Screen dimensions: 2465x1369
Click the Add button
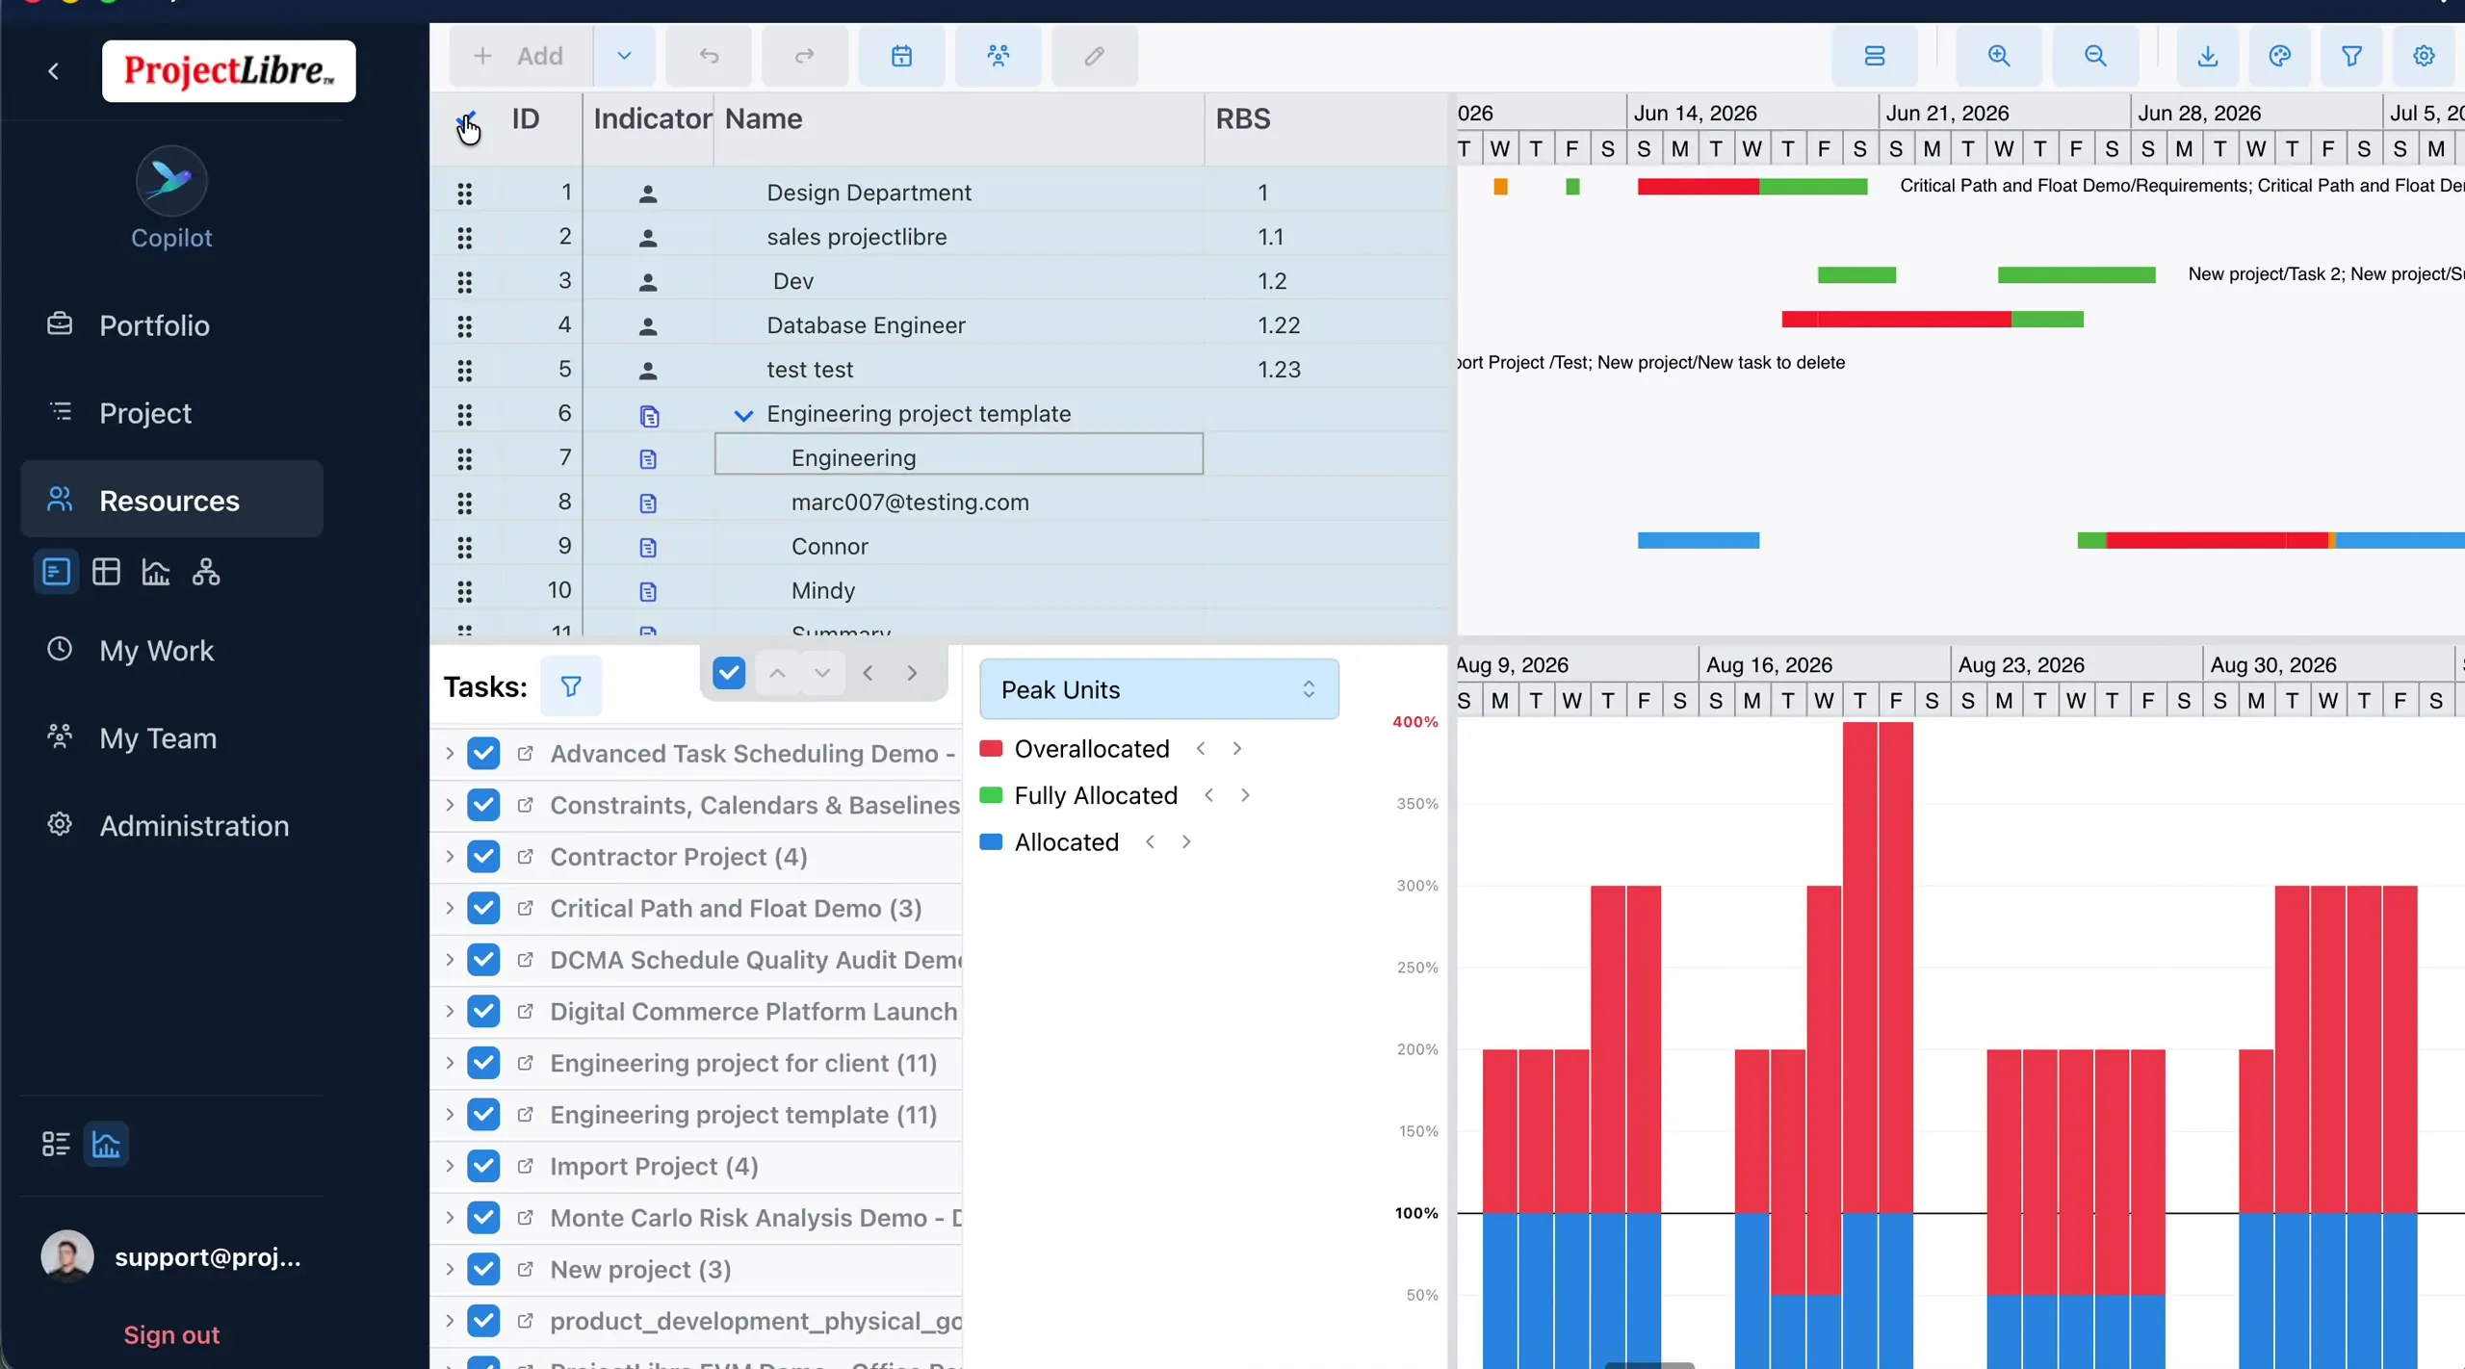click(x=521, y=56)
